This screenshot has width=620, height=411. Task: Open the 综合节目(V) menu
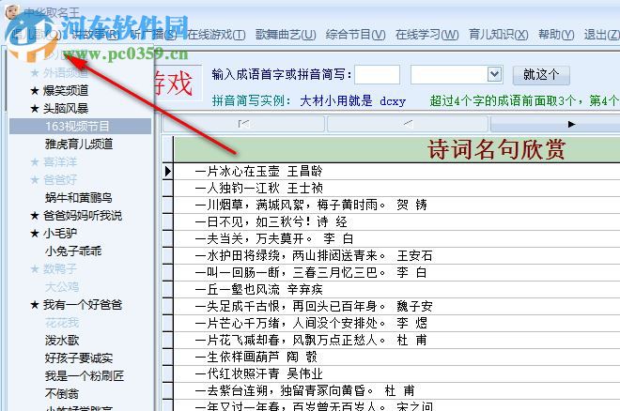(355, 35)
